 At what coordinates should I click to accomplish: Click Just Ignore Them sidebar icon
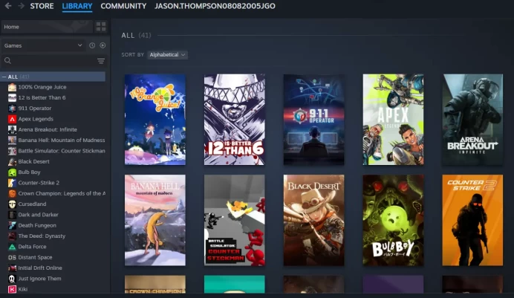(x=12, y=279)
